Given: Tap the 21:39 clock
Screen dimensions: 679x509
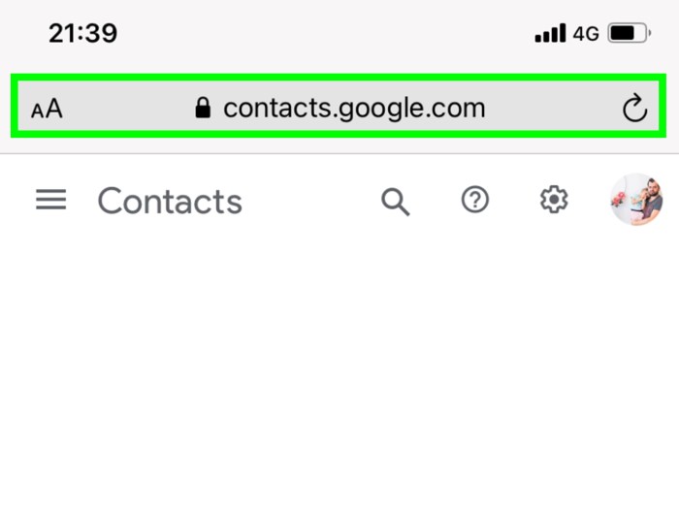Looking at the screenshot, I should point(83,34).
